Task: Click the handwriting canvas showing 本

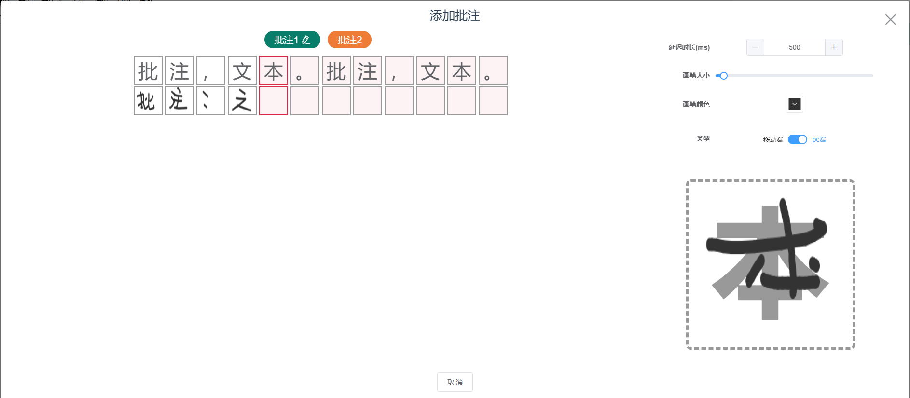Action: click(771, 264)
